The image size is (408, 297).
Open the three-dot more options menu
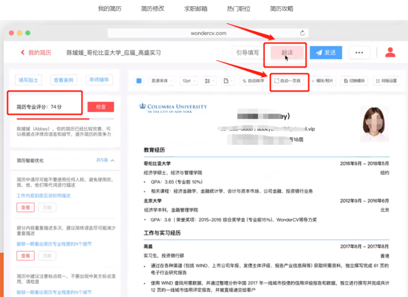pos(359,53)
